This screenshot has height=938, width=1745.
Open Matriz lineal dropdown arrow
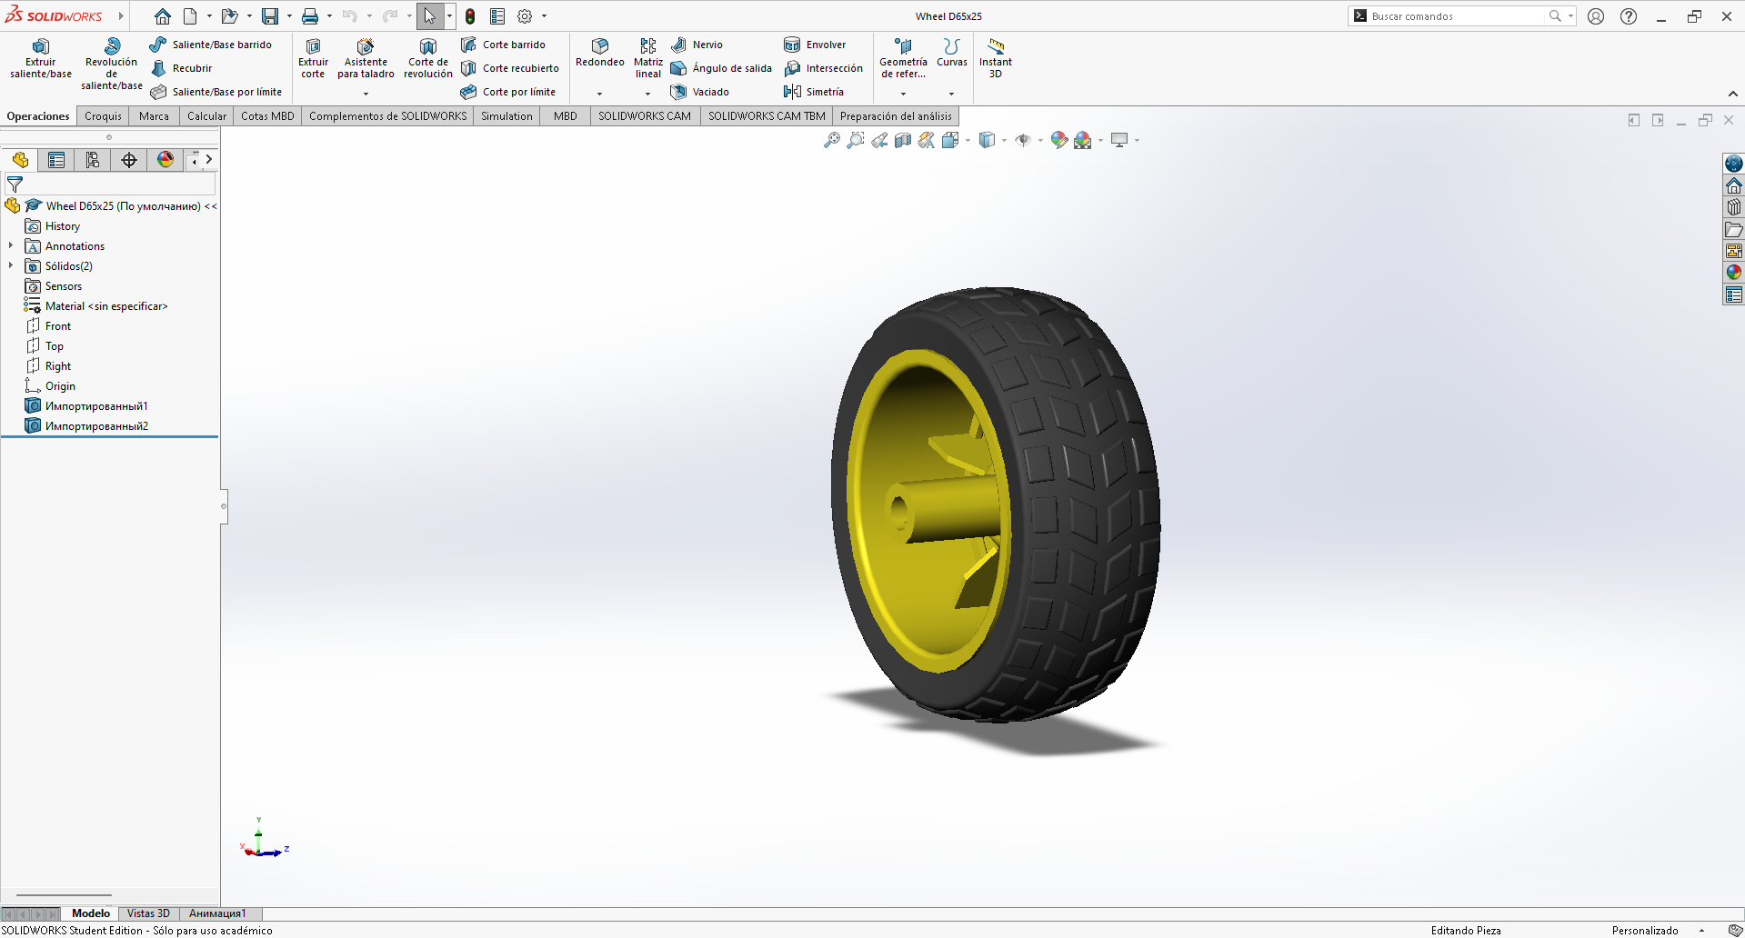(647, 94)
